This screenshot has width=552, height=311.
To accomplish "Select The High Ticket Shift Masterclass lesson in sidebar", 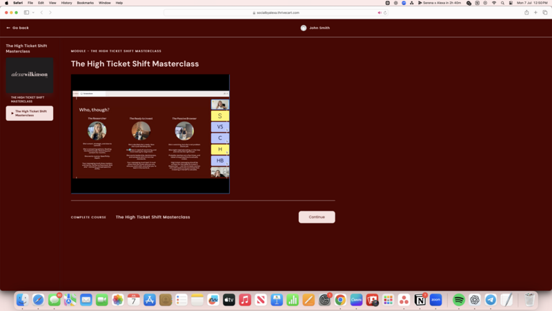I will [30, 113].
